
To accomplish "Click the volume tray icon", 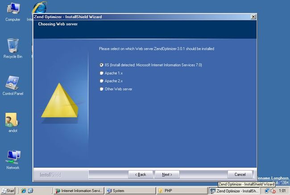I will click(x=273, y=191).
